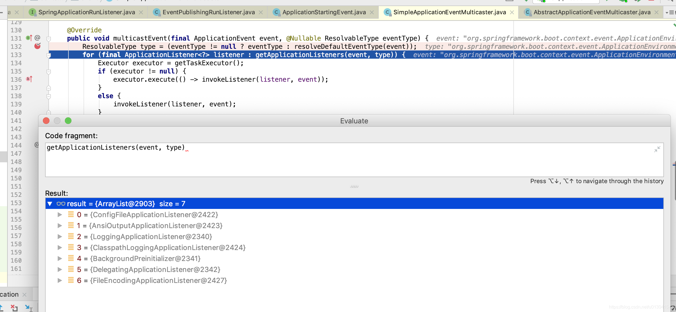Expand AnsiOutputApplicationListener entry
The image size is (676, 312).
[x=60, y=226]
